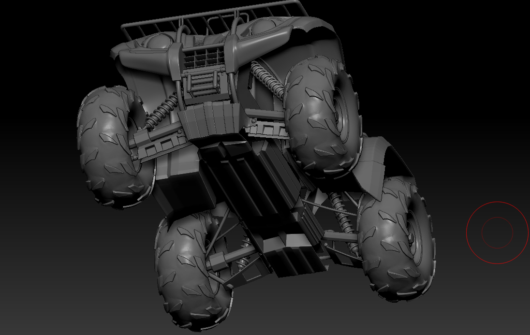Image resolution: width=530 pixels, height=335 pixels.
Task: Click the ribbed front bumper plate under the grille
Action: coord(209,121)
